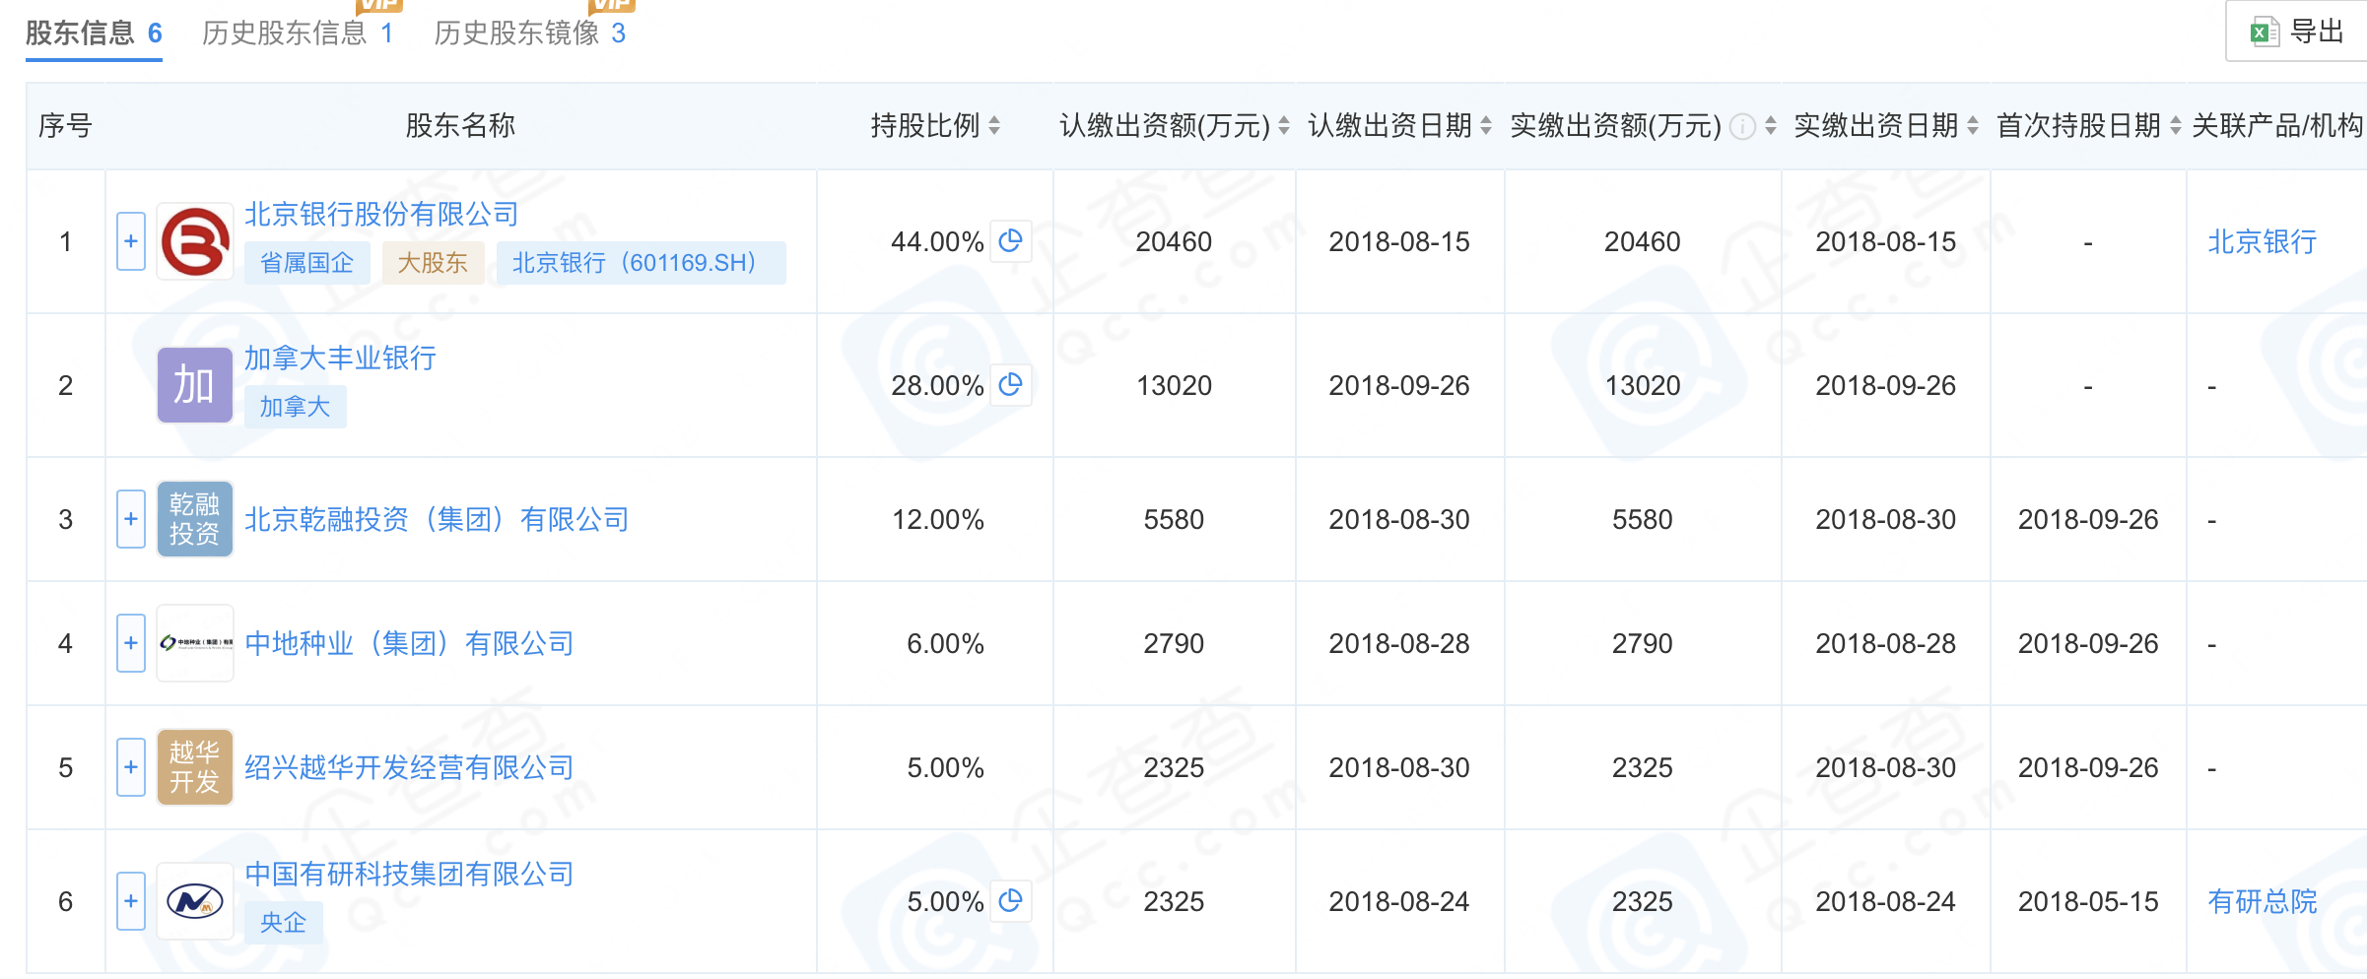
Task: Sort by 认缴出资额(万元) column
Action: [1284, 126]
